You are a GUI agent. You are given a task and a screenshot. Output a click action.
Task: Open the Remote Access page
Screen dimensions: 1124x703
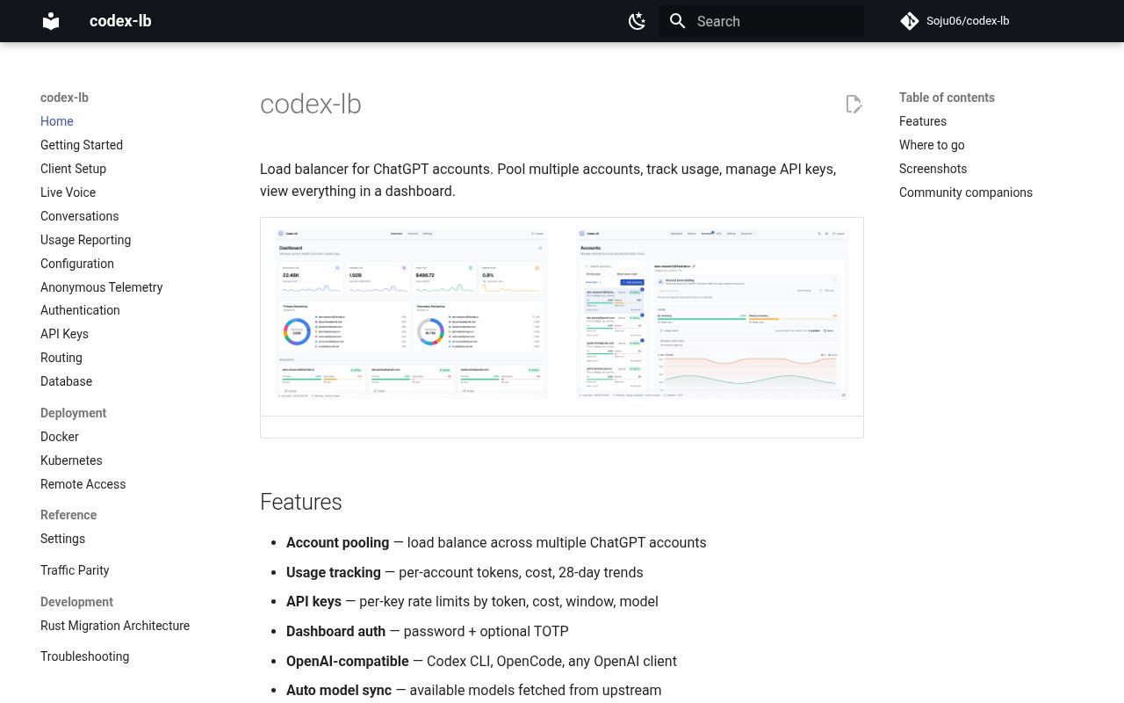click(83, 484)
